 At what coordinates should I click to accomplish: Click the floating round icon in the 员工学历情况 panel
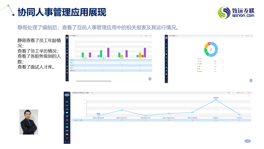point(251,80)
